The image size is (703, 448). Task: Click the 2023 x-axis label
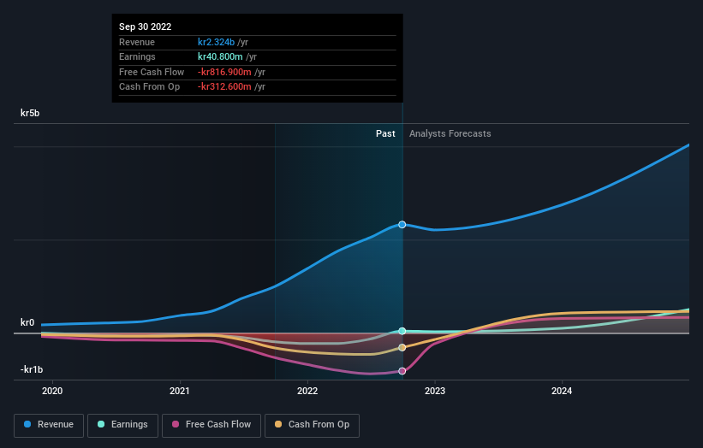pos(434,392)
